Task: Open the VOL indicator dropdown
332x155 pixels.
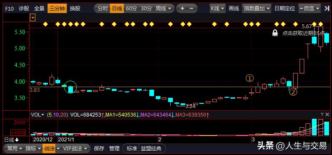Action: [38, 115]
